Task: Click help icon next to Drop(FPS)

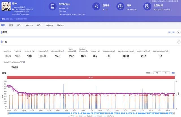Action: pos(63,51)
